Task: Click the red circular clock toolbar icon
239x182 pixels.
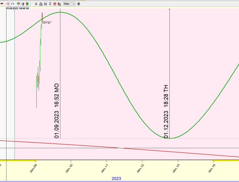Action: pyautogui.click(x=55, y=4)
